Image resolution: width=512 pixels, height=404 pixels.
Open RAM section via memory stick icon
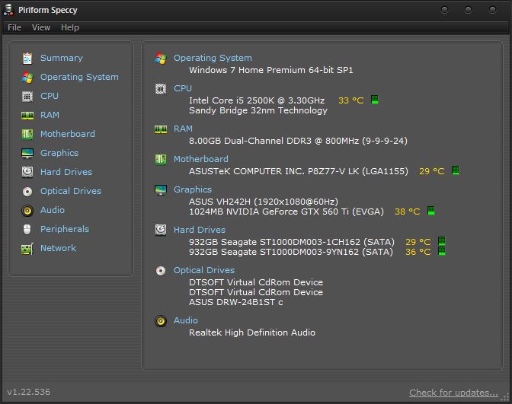(x=27, y=116)
